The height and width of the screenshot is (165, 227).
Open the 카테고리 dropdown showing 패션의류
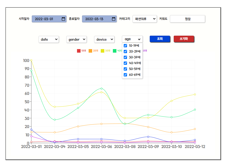point(144,19)
